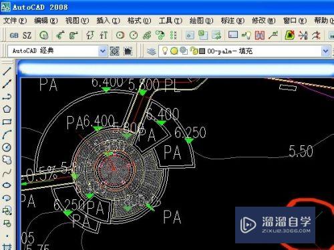334x250 pixels.
Task: Click the circle with center dot icon
Action: coord(120,35)
